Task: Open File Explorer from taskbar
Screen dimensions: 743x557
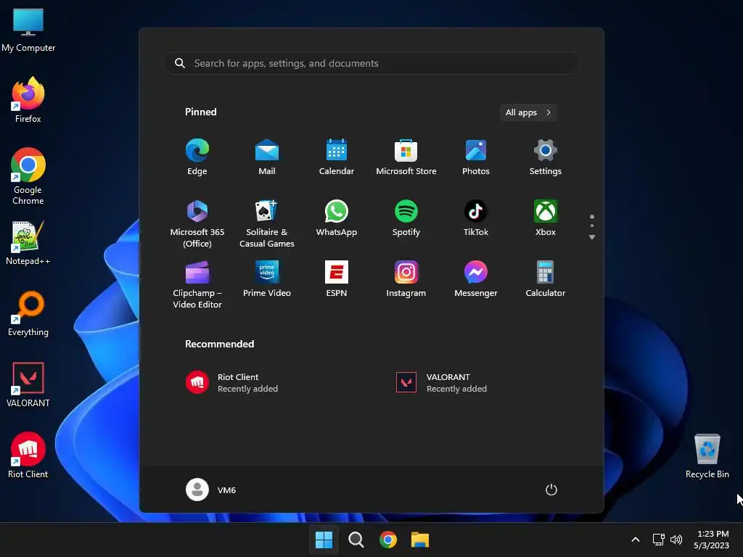Action: [420, 540]
